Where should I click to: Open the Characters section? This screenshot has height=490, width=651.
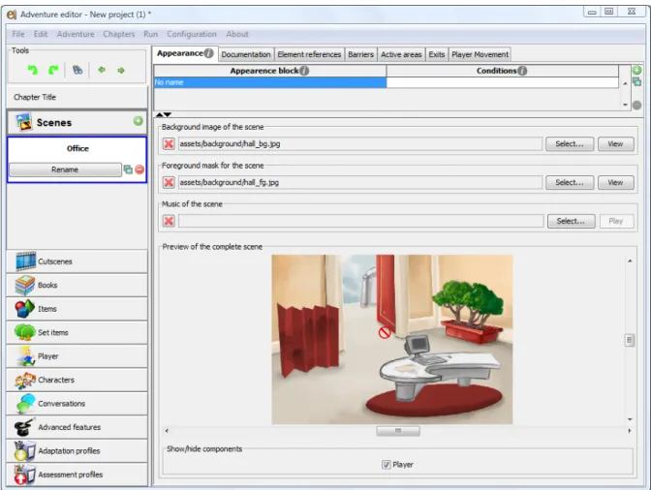coord(77,380)
